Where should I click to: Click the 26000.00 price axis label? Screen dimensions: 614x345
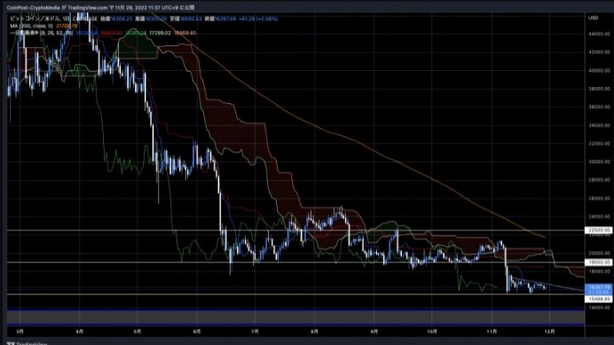(x=599, y=199)
